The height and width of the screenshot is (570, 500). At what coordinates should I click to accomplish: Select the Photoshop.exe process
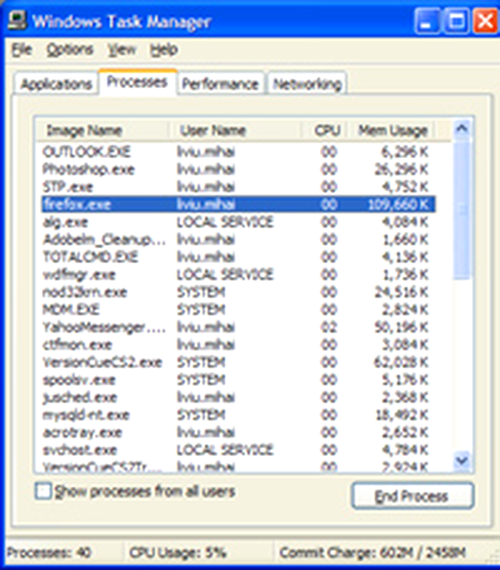coord(238,169)
